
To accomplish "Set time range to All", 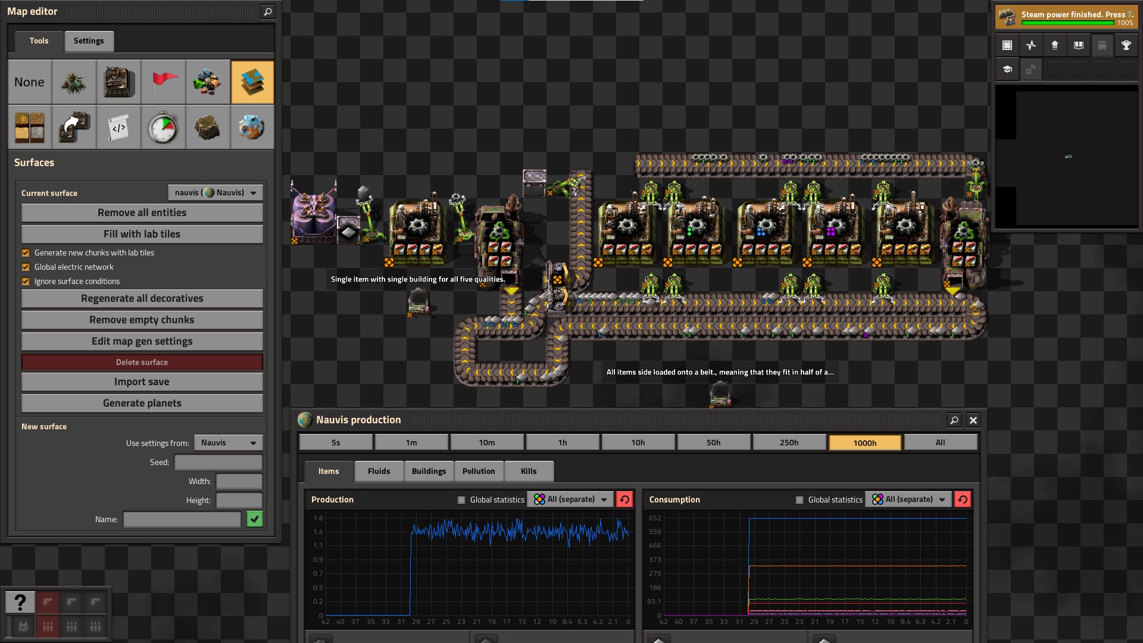I will 941,443.
